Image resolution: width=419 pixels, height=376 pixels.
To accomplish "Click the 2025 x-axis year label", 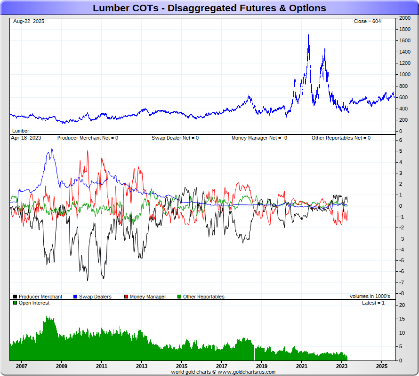I will (382, 366).
